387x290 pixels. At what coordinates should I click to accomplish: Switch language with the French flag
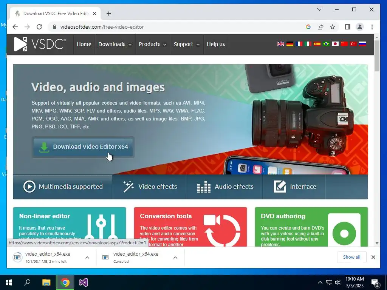pyautogui.click(x=299, y=44)
